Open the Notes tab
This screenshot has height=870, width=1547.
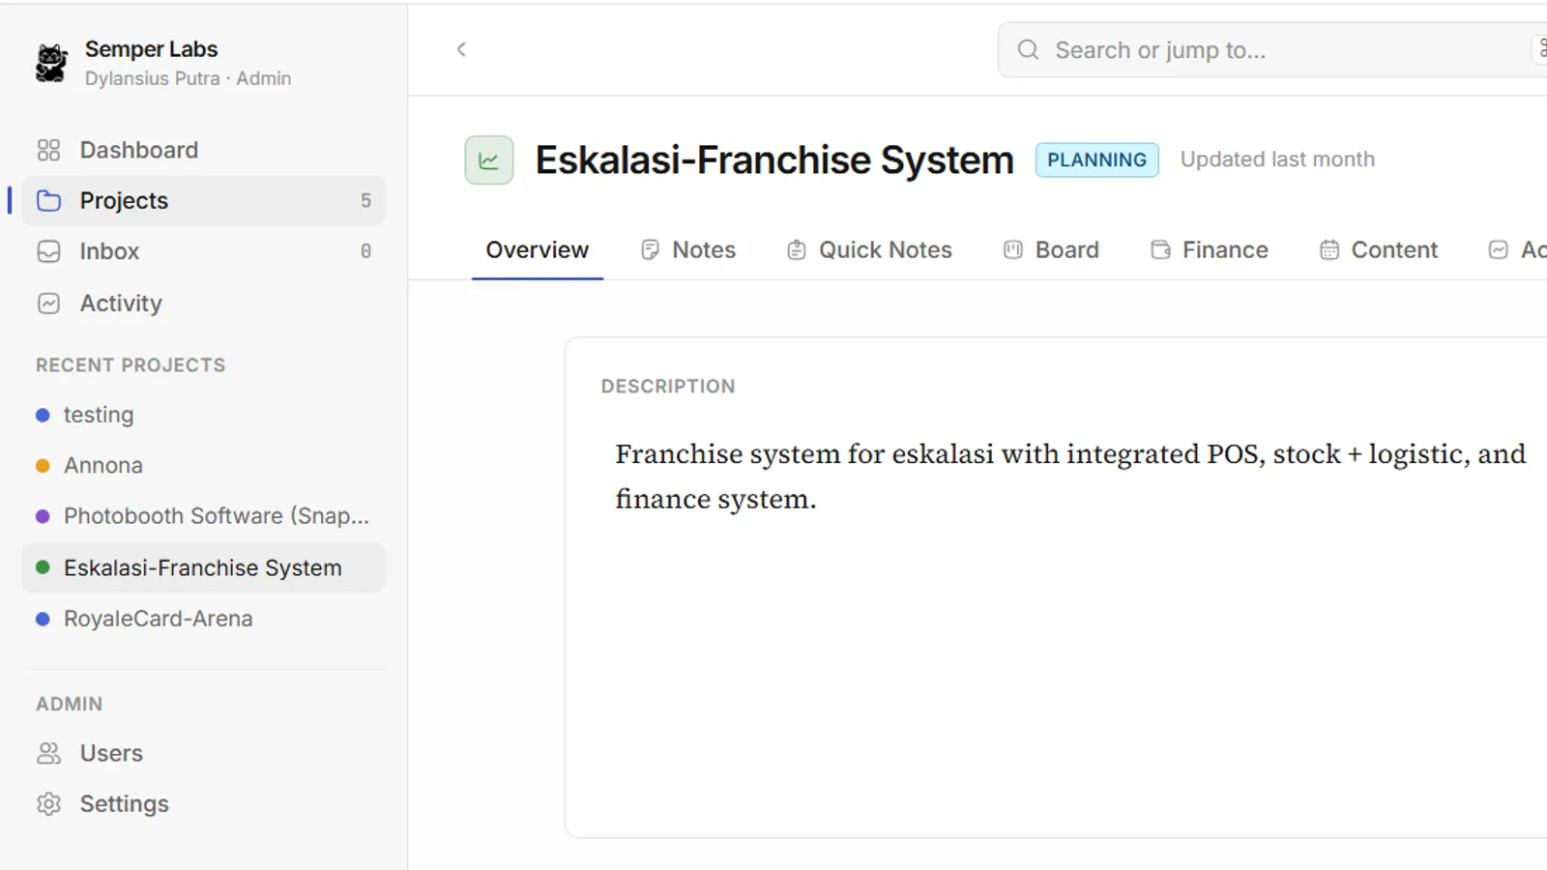tap(688, 250)
